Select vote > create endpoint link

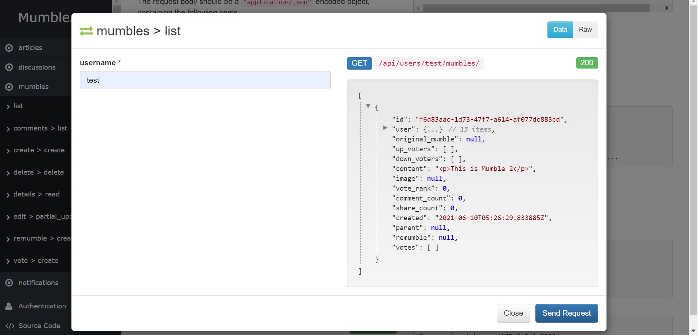coord(36,261)
